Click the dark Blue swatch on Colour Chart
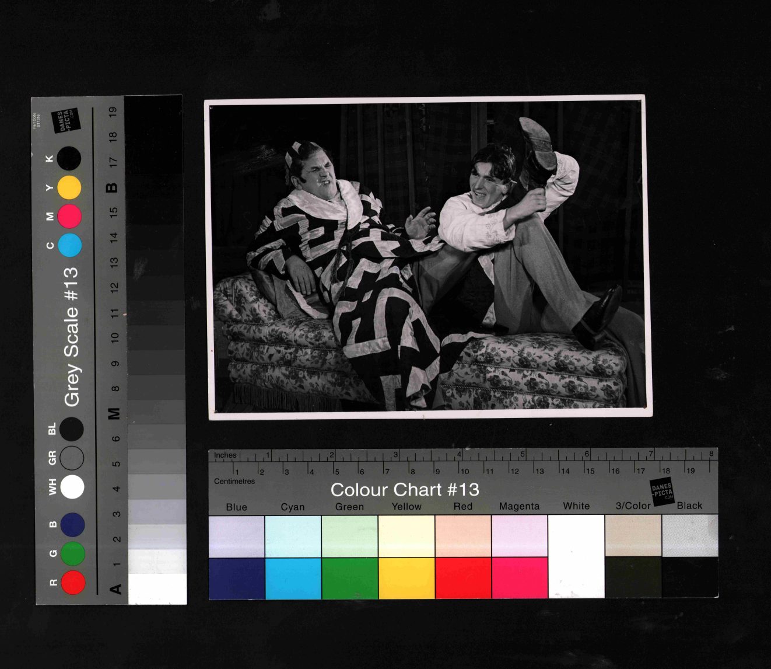The width and height of the screenshot is (771, 669). 236,578
